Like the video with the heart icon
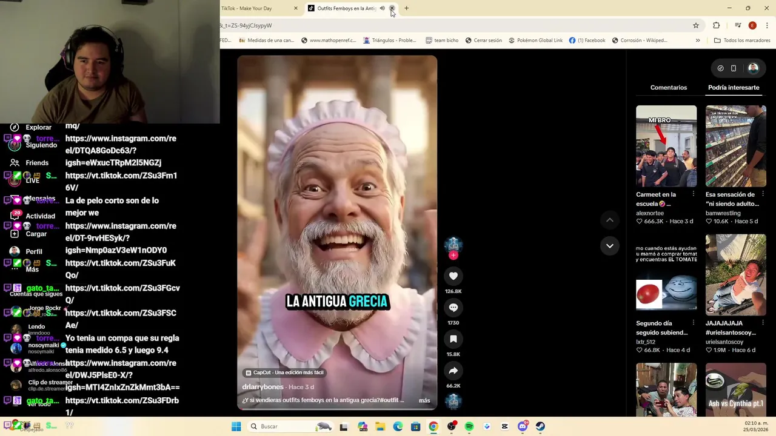The height and width of the screenshot is (436, 776). click(453, 276)
